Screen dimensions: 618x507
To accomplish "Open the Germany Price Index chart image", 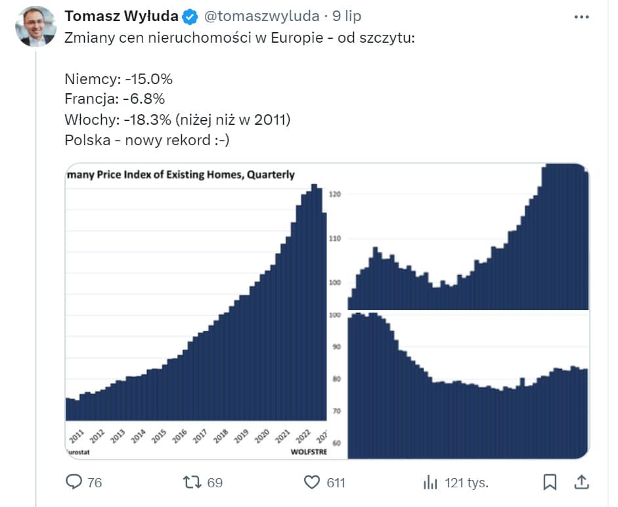I will pyautogui.click(x=196, y=310).
